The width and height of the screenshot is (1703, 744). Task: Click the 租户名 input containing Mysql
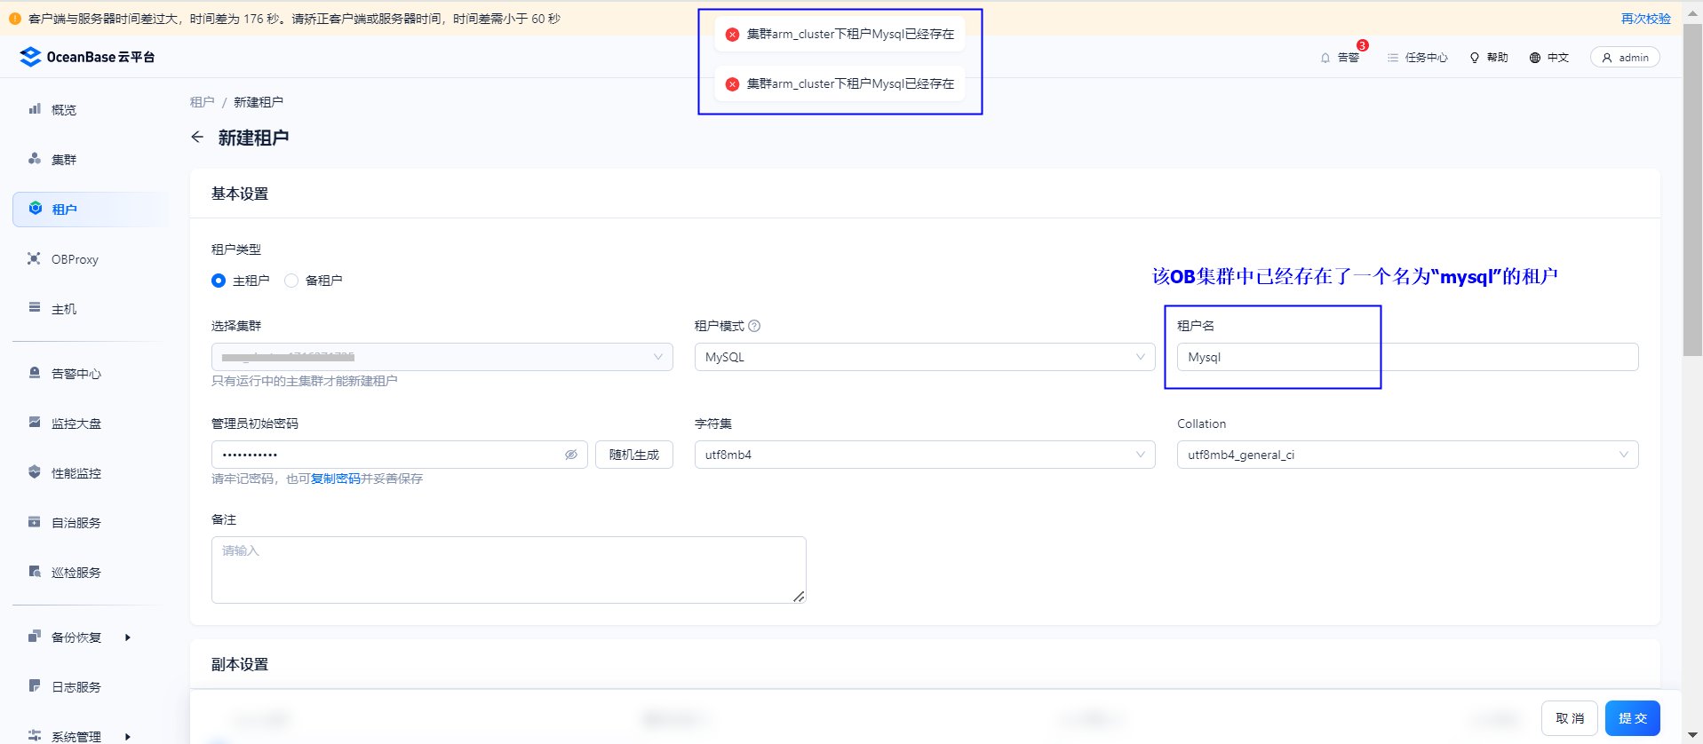point(1407,357)
